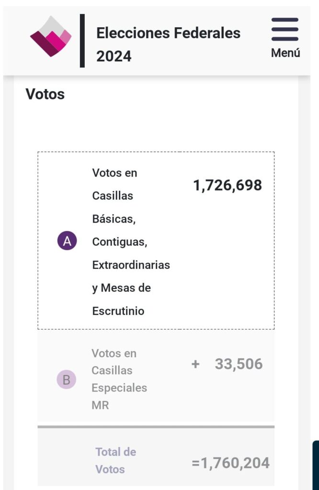Select the purple A circle badge
The image size is (319, 490).
click(x=67, y=241)
